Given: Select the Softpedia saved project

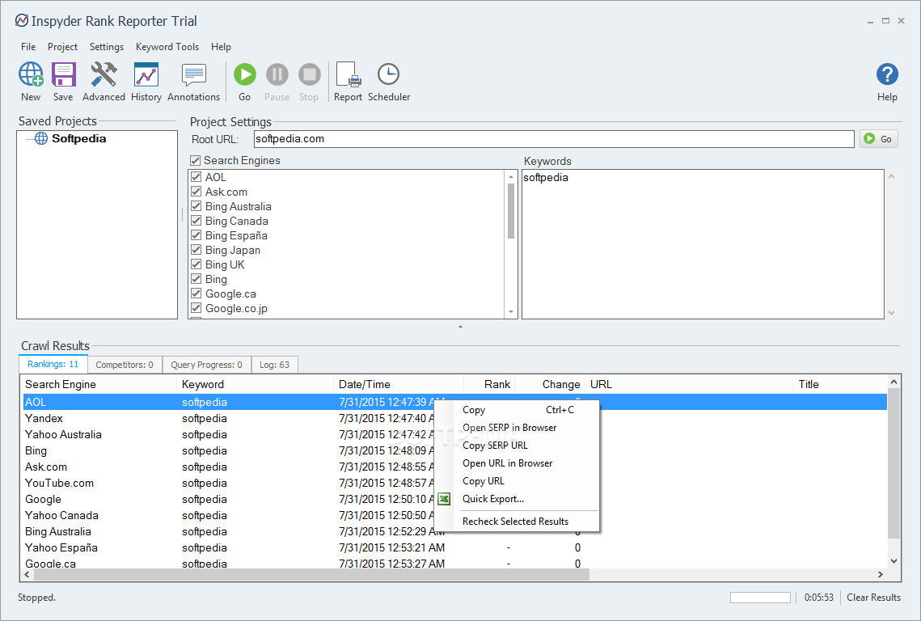Looking at the screenshot, I should (x=78, y=138).
